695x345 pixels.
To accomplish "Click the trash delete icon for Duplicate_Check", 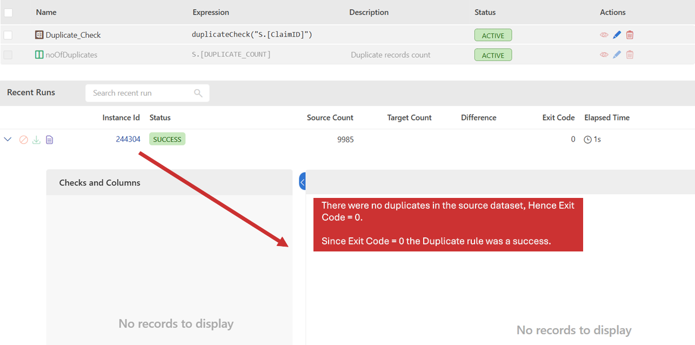I will pos(630,35).
